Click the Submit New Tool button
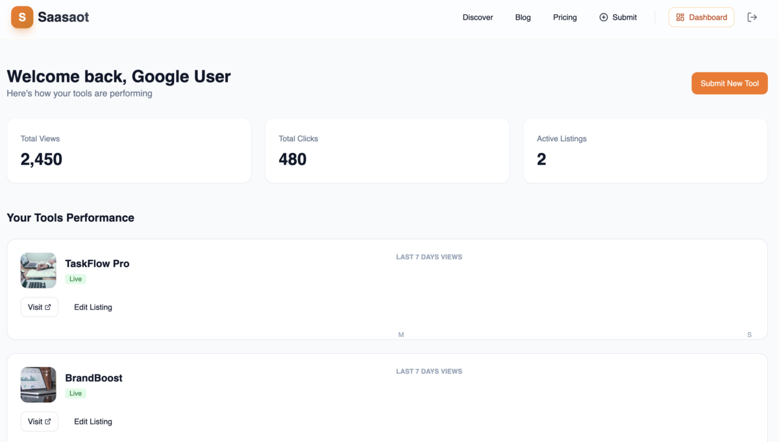The width and height of the screenshot is (779, 442). click(729, 83)
